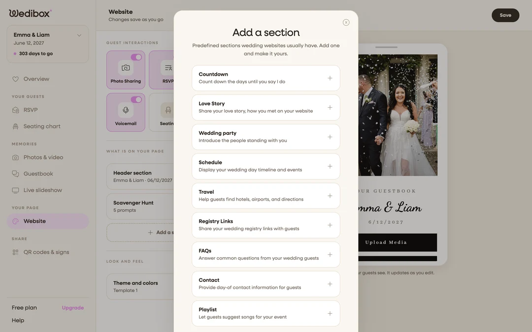Toggle off Voicemail switch

tap(136, 99)
